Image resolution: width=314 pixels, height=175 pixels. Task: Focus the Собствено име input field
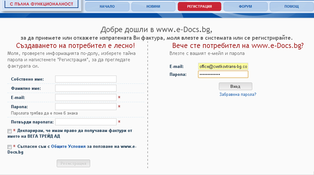[86, 79]
